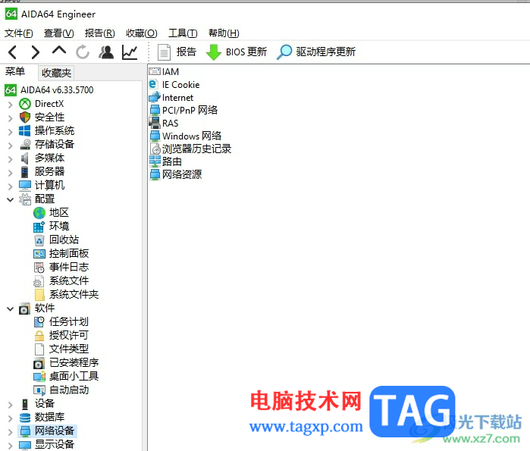Screen dimensions: 530x451
Task: Switch to the 收藏夹 tab
Action: pyautogui.click(x=56, y=73)
